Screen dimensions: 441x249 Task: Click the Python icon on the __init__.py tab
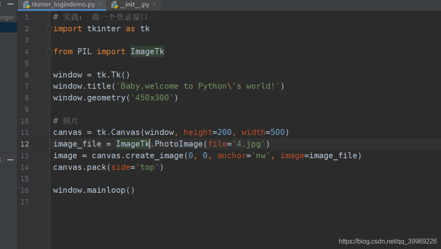pos(115,4)
